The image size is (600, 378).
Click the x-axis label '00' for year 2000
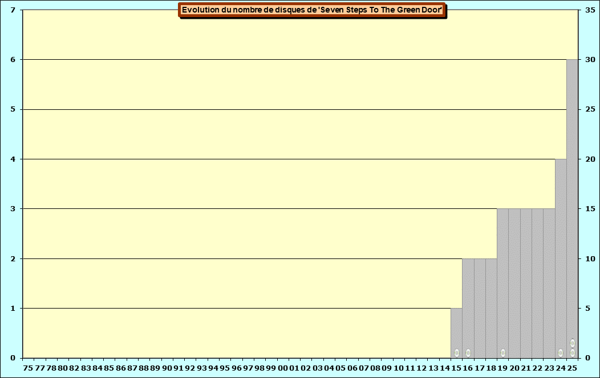(282, 368)
